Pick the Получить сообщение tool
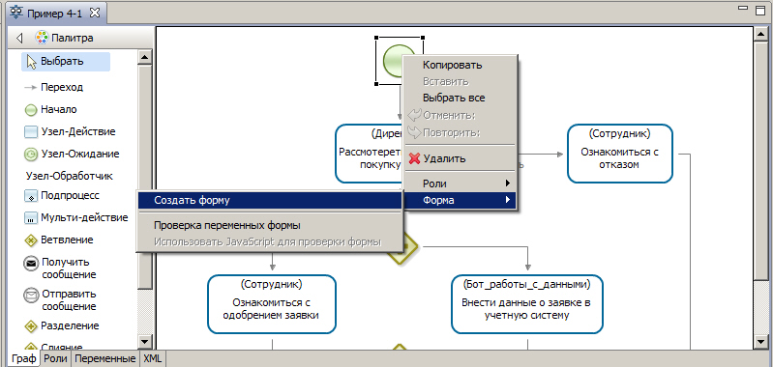Image resolution: width=773 pixels, height=367 pixels. tap(60, 268)
